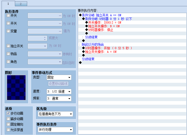Image resolution: width=187 pixels, height=135 pixels.
Task: Open the 优先级 priority dropdown
Action: 55,114
